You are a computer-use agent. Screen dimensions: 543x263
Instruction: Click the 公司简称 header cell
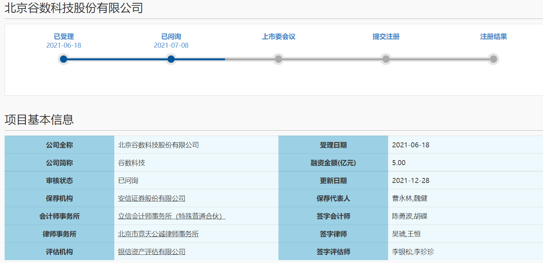59,163
